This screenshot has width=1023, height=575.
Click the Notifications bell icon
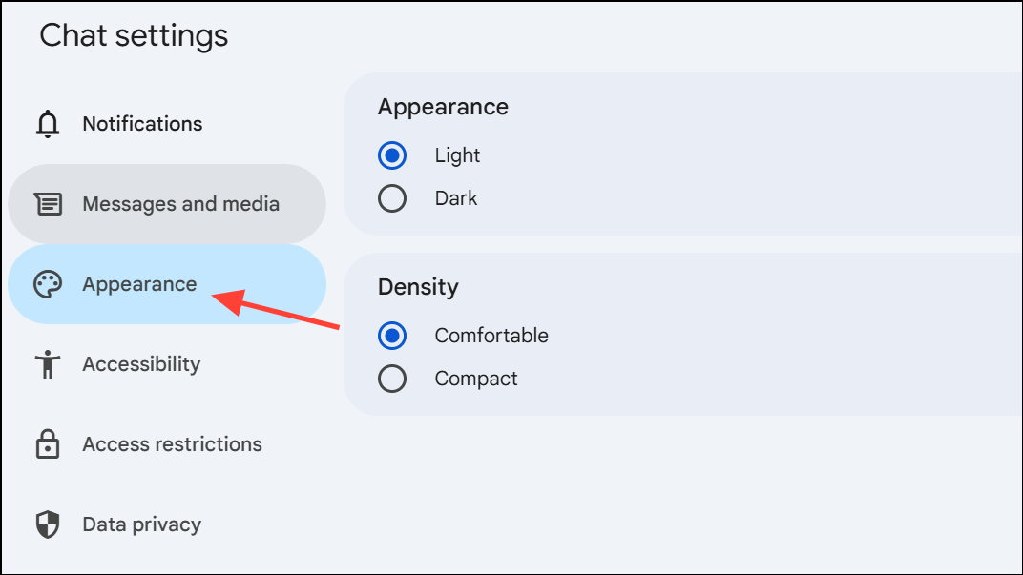point(48,124)
